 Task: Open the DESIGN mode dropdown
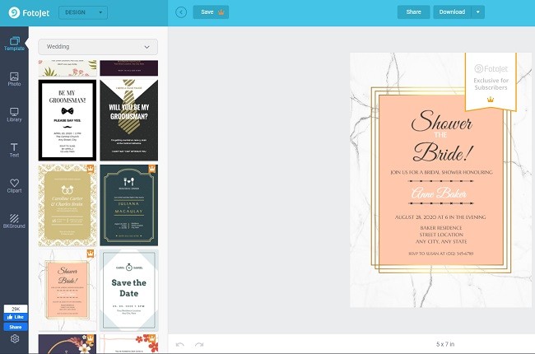83,12
